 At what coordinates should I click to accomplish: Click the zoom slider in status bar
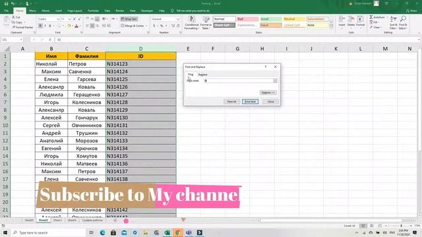pos(401,226)
